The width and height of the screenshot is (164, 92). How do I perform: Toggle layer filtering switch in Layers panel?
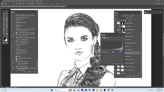tap(134, 16)
